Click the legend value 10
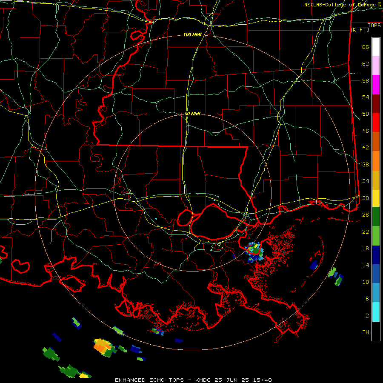Screen dimensions: 383x383 (x=366, y=282)
